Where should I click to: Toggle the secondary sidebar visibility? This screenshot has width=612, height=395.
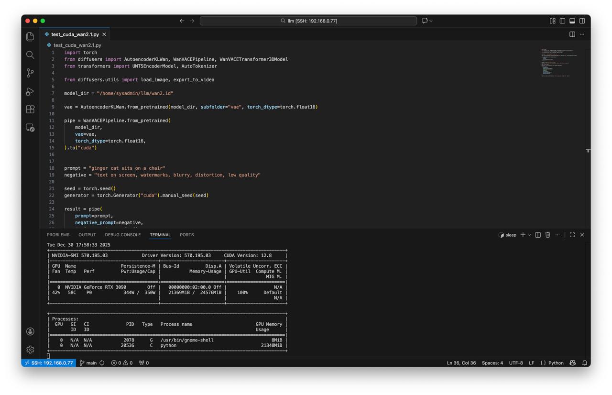pos(582,21)
